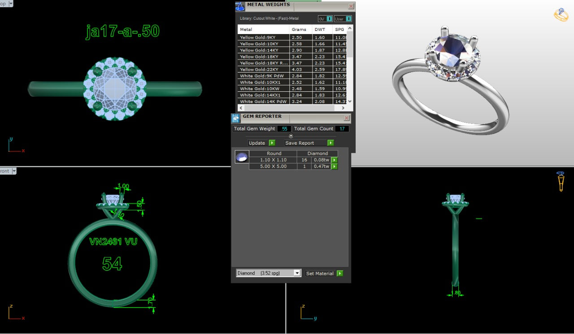Click green arrow beside Set Material
Image resolution: width=574 pixels, height=334 pixels.
coord(339,273)
